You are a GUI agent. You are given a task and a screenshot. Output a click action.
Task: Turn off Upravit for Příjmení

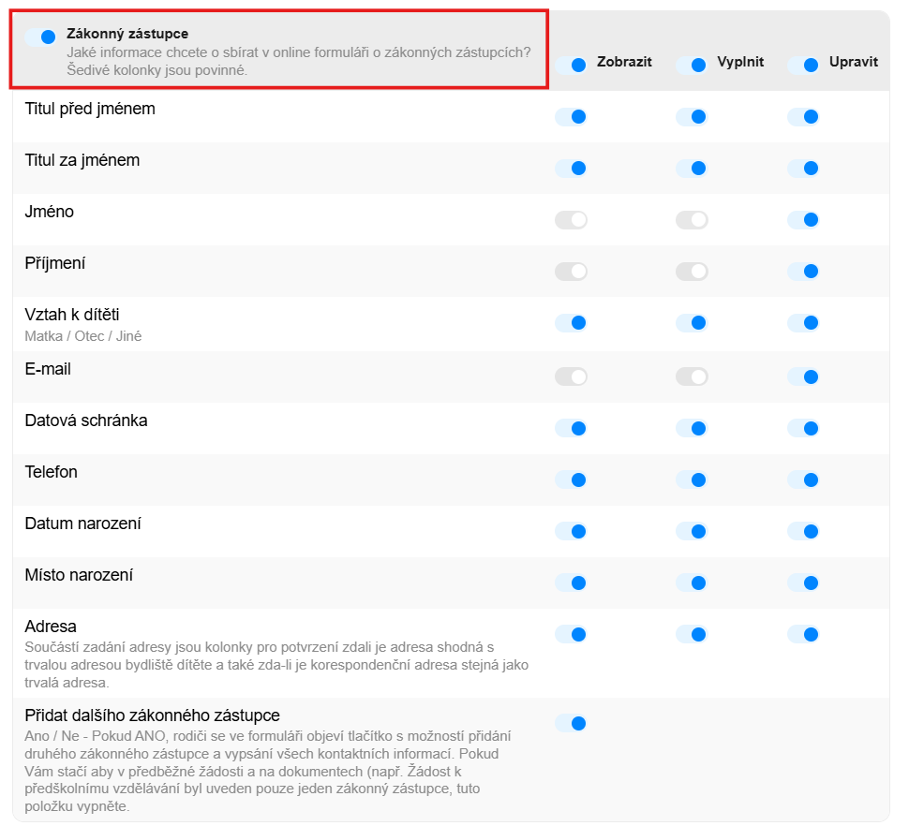[803, 272]
